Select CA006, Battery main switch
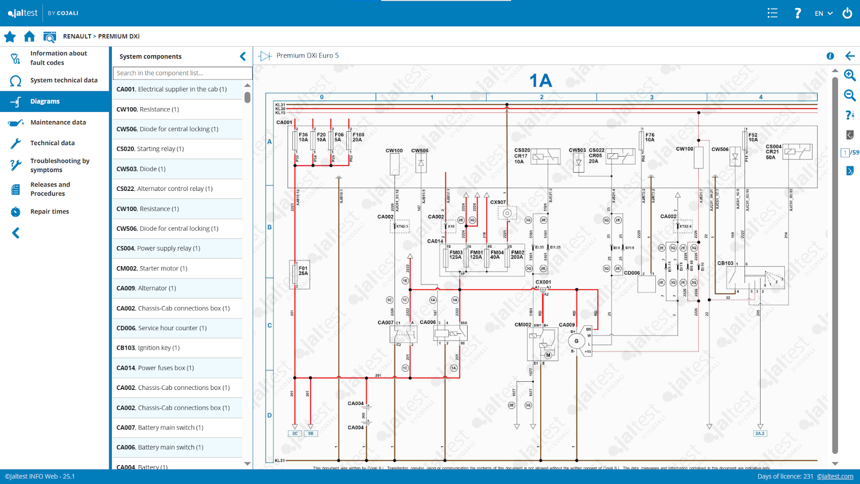The image size is (860, 484). tap(177, 447)
